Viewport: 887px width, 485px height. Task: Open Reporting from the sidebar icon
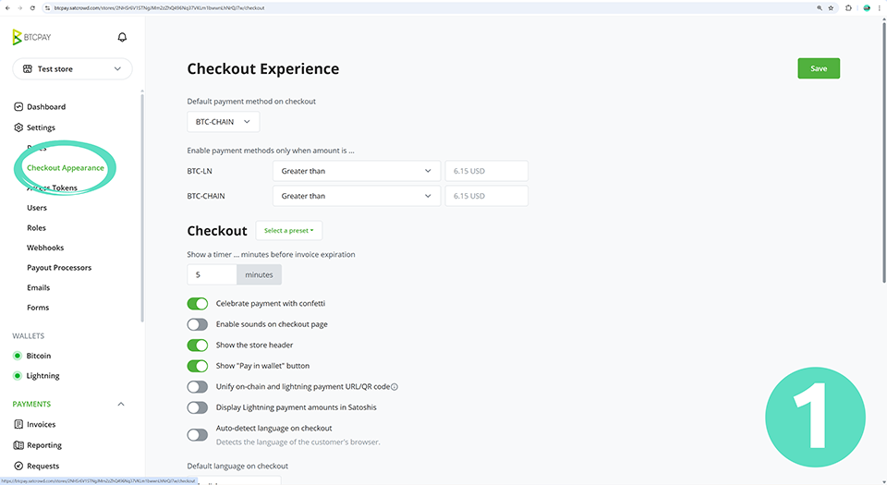coord(18,445)
